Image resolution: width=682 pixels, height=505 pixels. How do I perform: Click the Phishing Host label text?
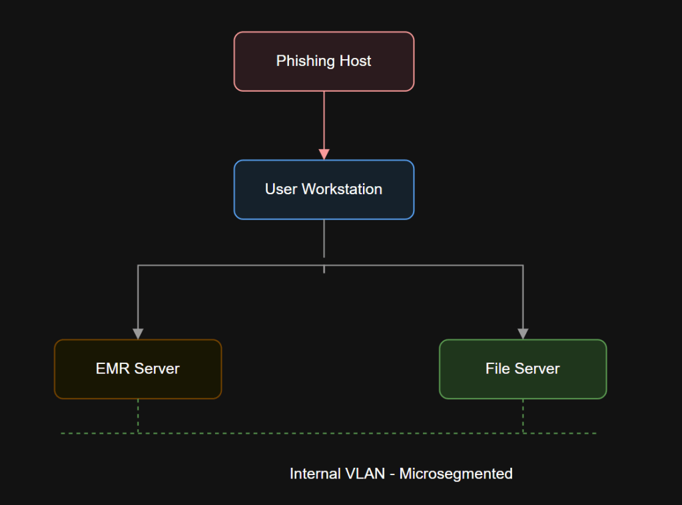pyautogui.click(x=324, y=61)
